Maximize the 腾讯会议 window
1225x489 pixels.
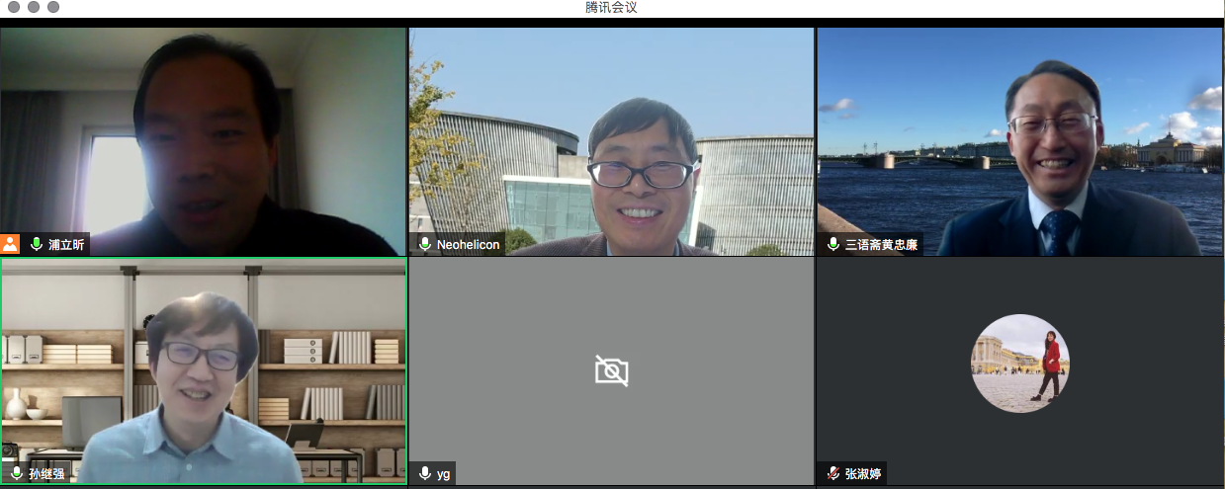pos(52,7)
